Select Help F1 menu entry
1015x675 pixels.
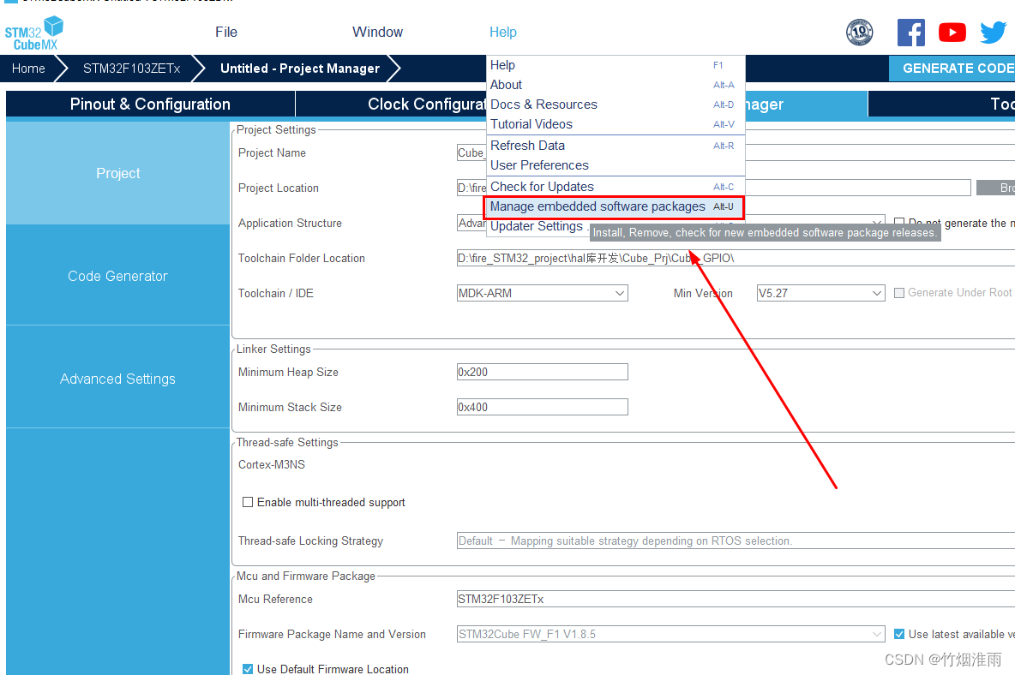coord(615,65)
